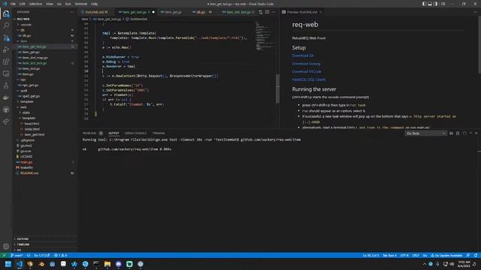Open the Testing beaker view
Screen dimensions: 481x270
[6, 85]
